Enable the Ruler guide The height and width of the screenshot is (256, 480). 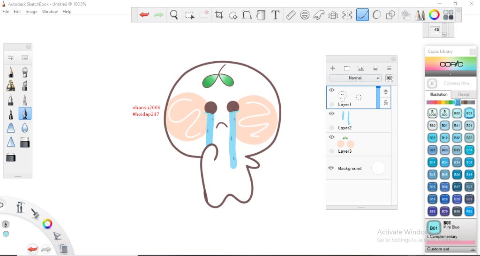[x=291, y=14]
